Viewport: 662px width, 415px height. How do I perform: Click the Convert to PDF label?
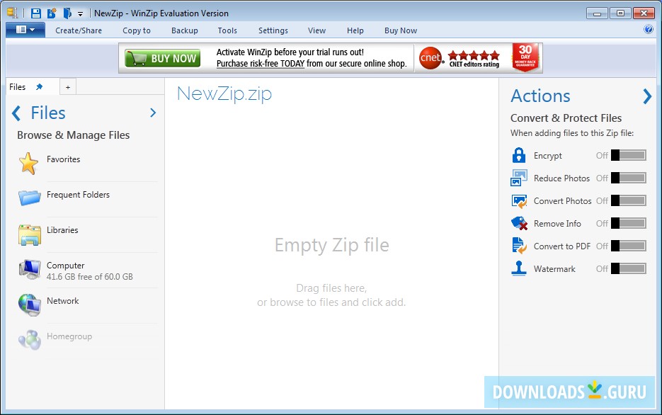tap(562, 246)
